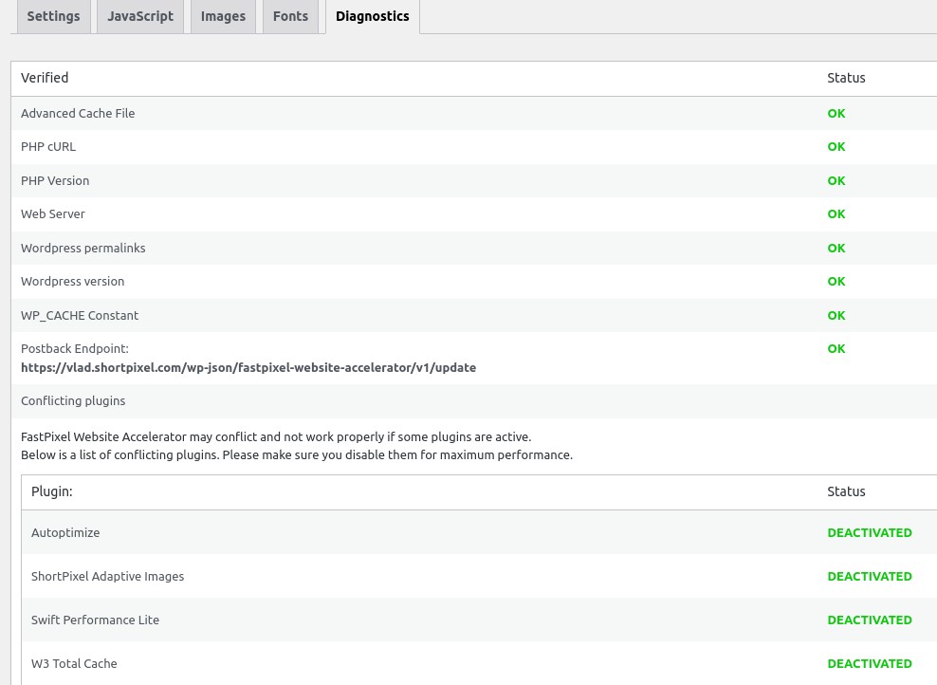Select the Advanced Cache File row label
This screenshot has height=685, width=937.
click(x=78, y=113)
